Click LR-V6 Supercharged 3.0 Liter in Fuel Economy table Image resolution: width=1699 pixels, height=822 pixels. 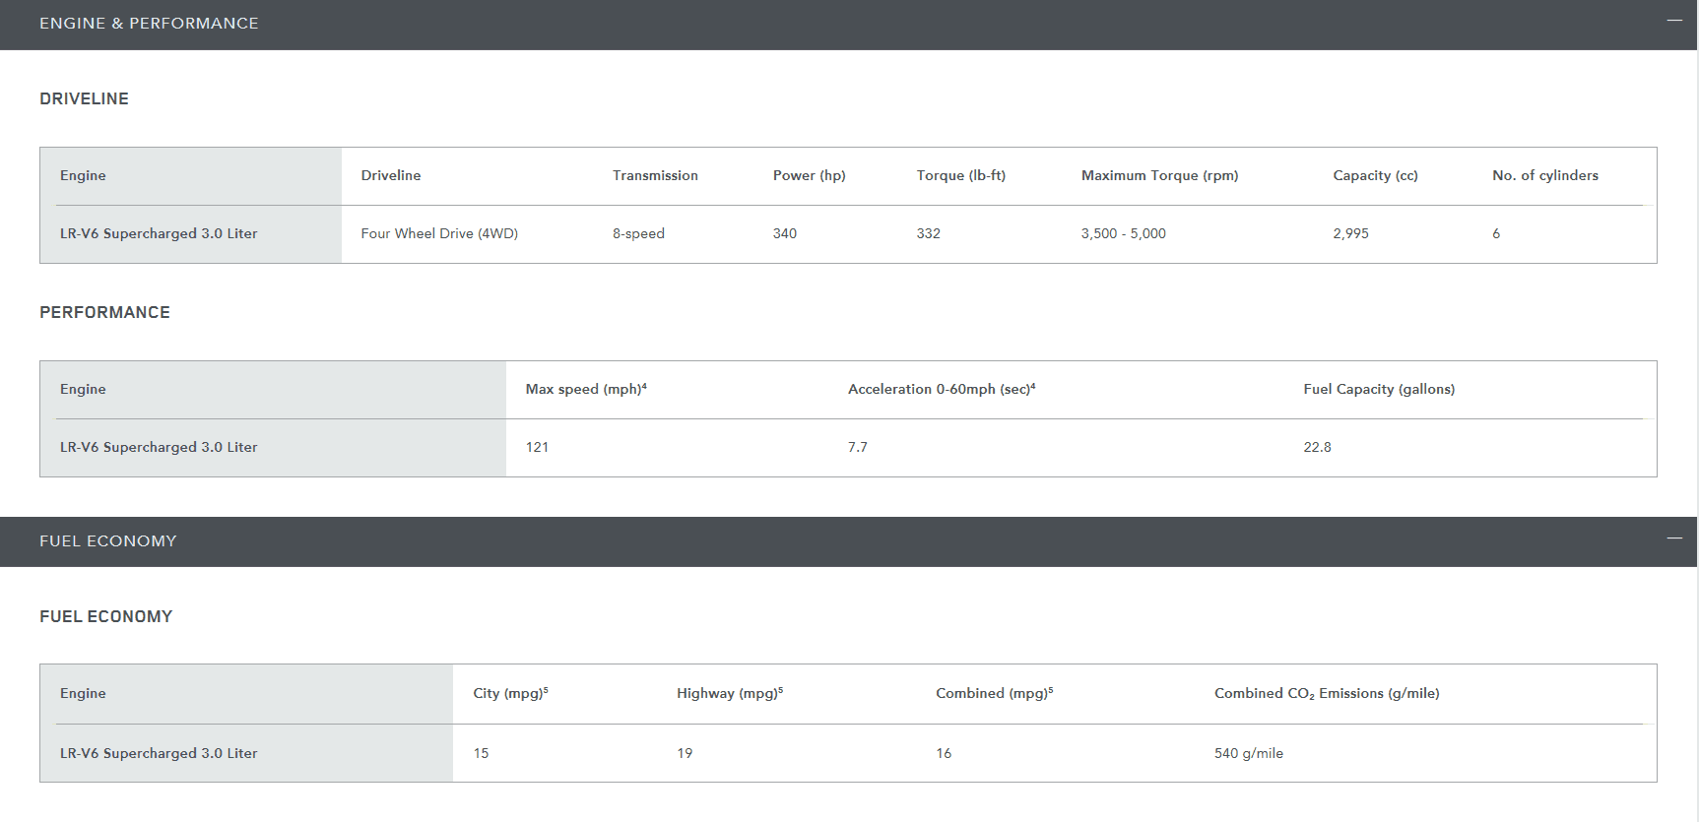tap(159, 753)
